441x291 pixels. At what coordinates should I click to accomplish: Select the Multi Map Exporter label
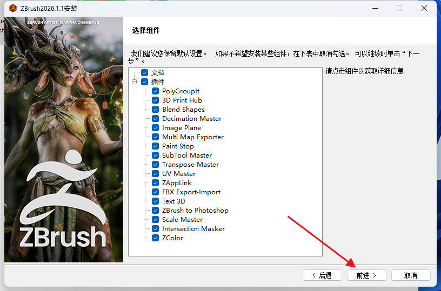point(193,137)
